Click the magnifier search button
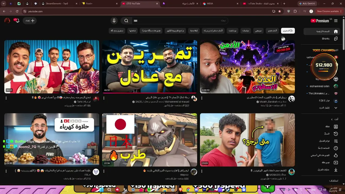This screenshot has width=345, height=194. coord(126,21)
